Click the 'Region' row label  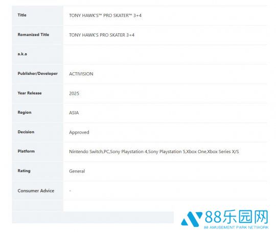coord(25,113)
